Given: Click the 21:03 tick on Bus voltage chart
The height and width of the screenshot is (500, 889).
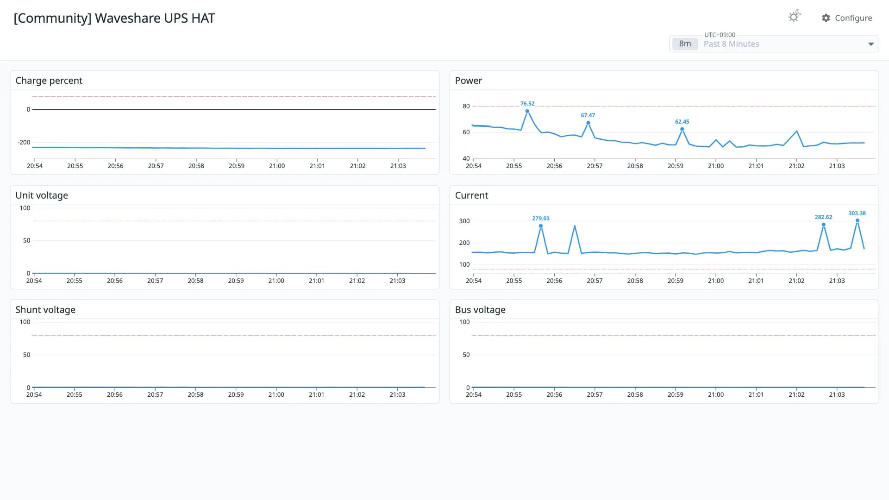Looking at the screenshot, I should coord(837,394).
